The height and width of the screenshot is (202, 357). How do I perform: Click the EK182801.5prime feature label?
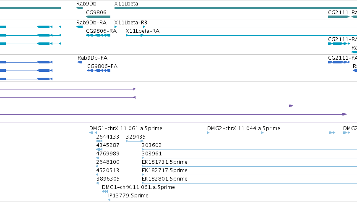tap(164, 179)
